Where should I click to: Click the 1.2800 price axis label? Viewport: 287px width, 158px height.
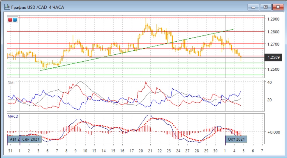tap(273, 32)
